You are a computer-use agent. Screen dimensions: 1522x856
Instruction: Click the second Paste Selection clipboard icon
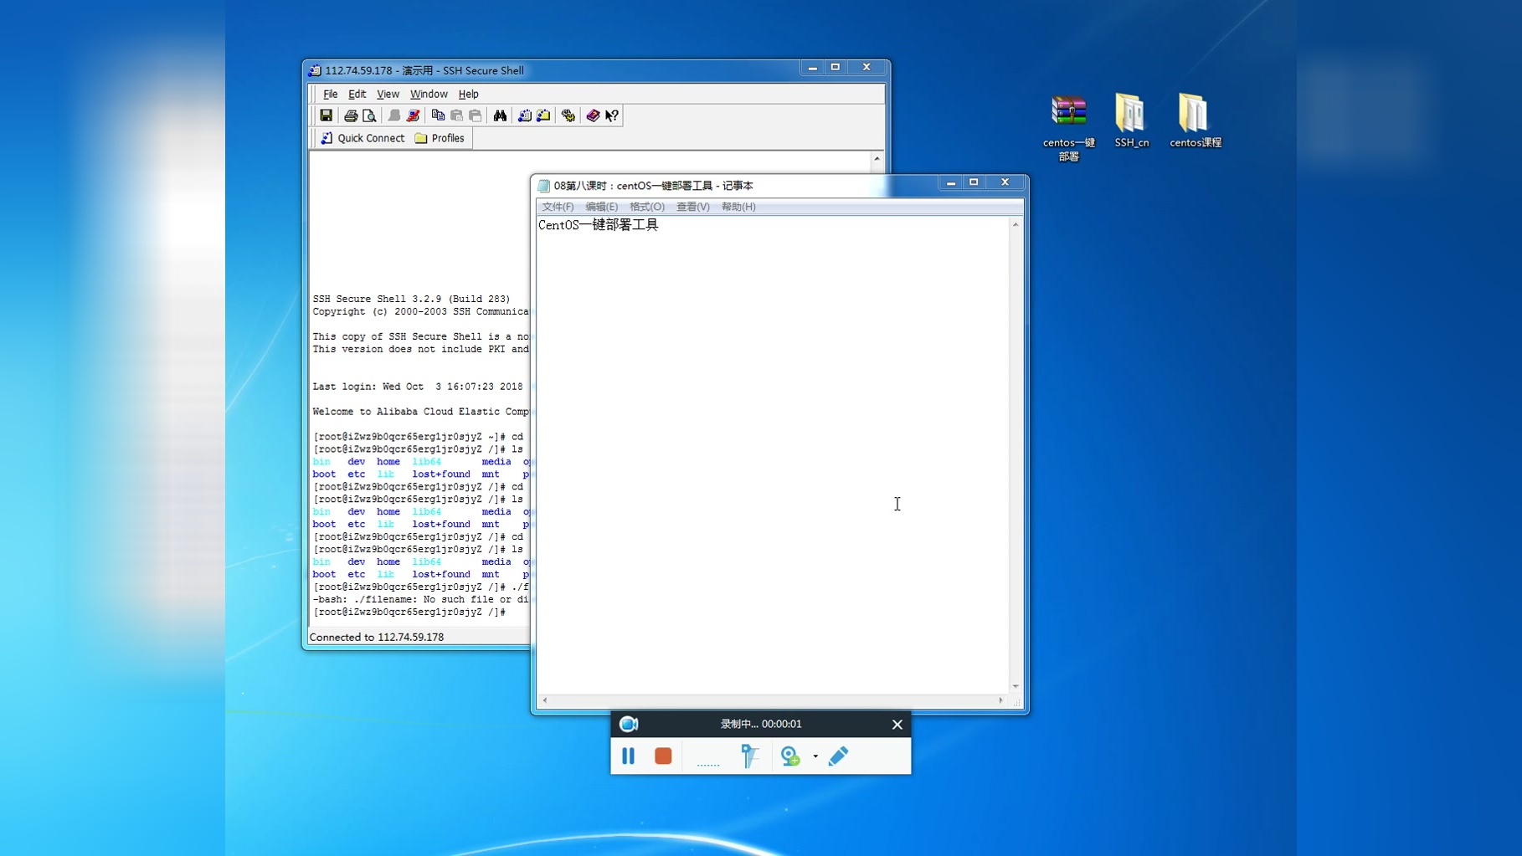tap(475, 115)
